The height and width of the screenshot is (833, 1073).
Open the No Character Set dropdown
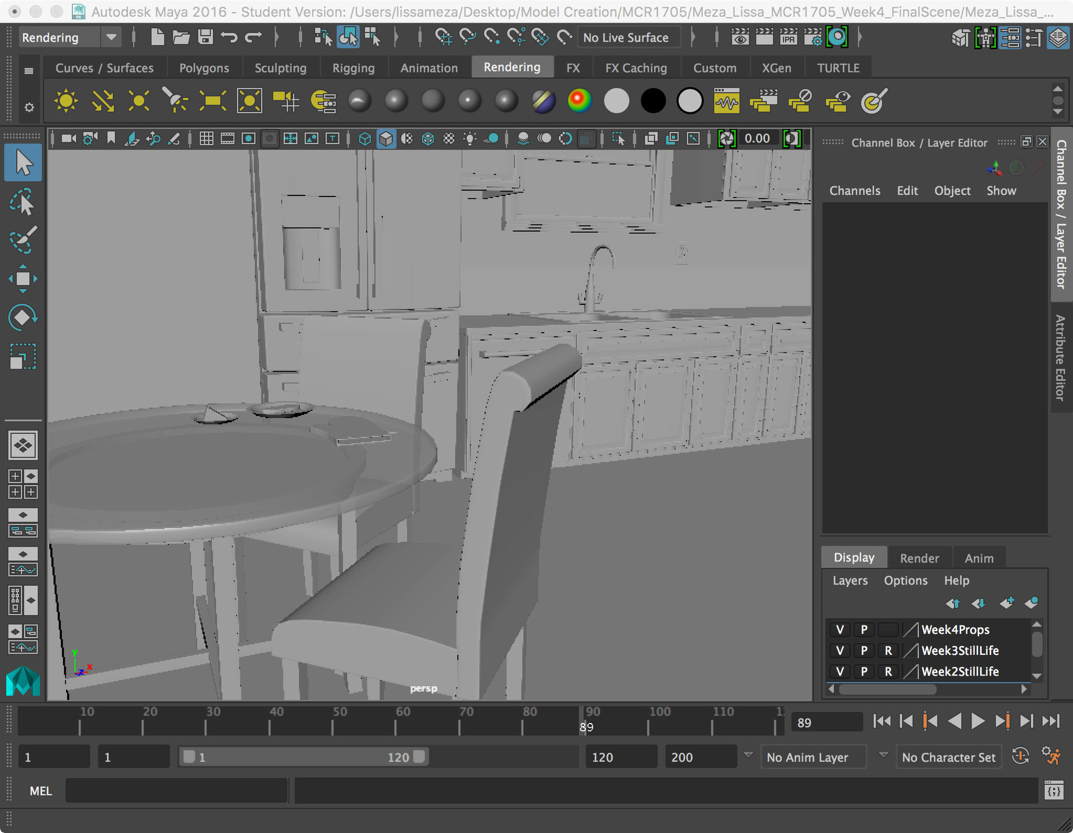pos(949,757)
